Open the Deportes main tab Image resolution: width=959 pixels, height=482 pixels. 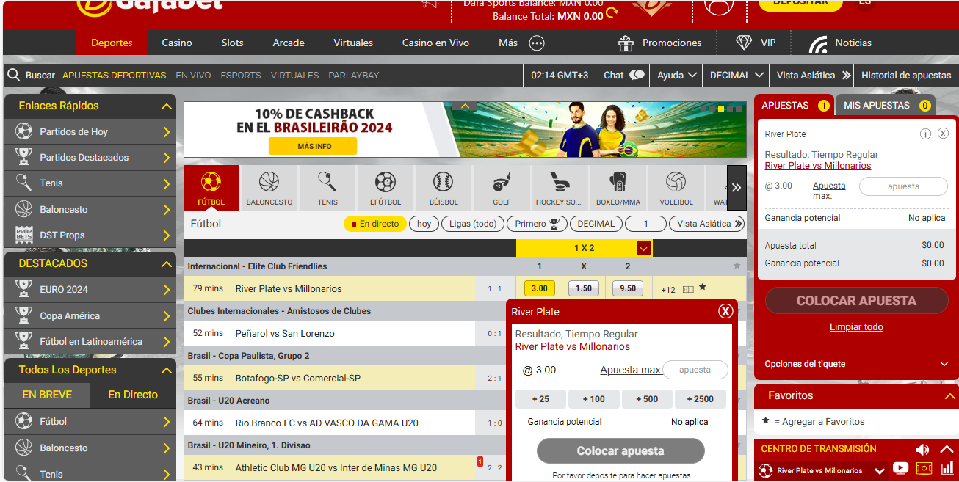point(112,43)
